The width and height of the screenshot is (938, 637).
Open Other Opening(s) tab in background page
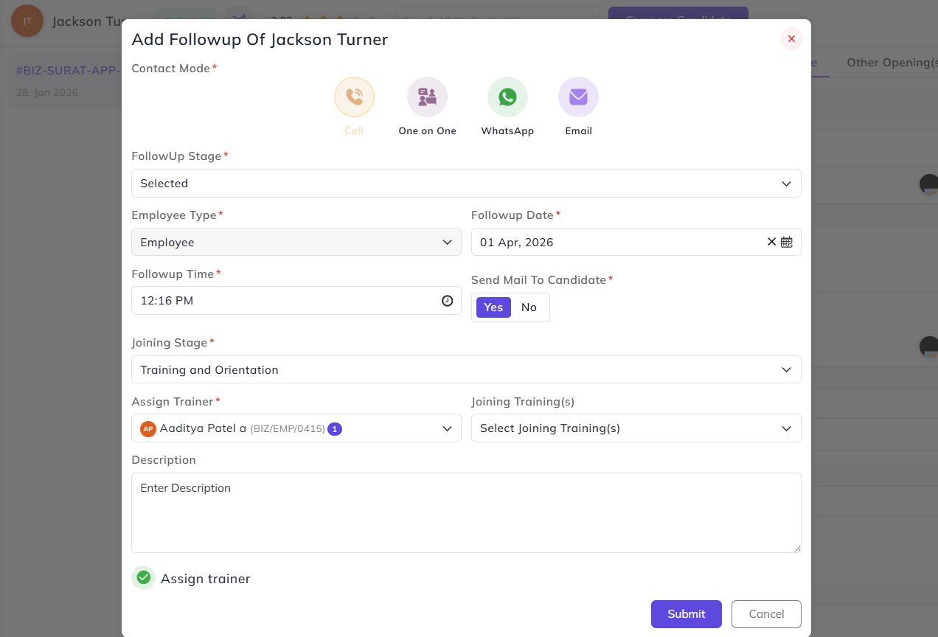[x=891, y=63]
